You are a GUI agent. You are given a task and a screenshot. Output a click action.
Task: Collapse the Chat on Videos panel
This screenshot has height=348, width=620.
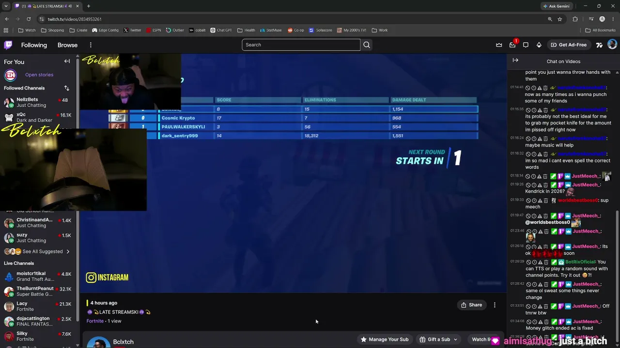coord(515,60)
